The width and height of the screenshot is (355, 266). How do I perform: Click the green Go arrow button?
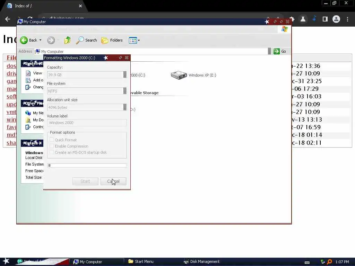276,51
